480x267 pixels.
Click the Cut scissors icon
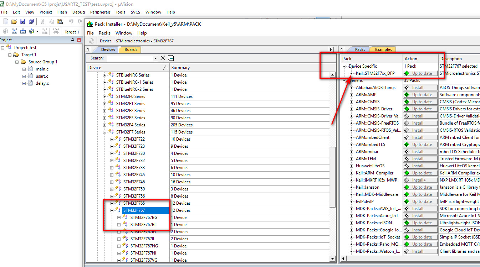(42, 22)
